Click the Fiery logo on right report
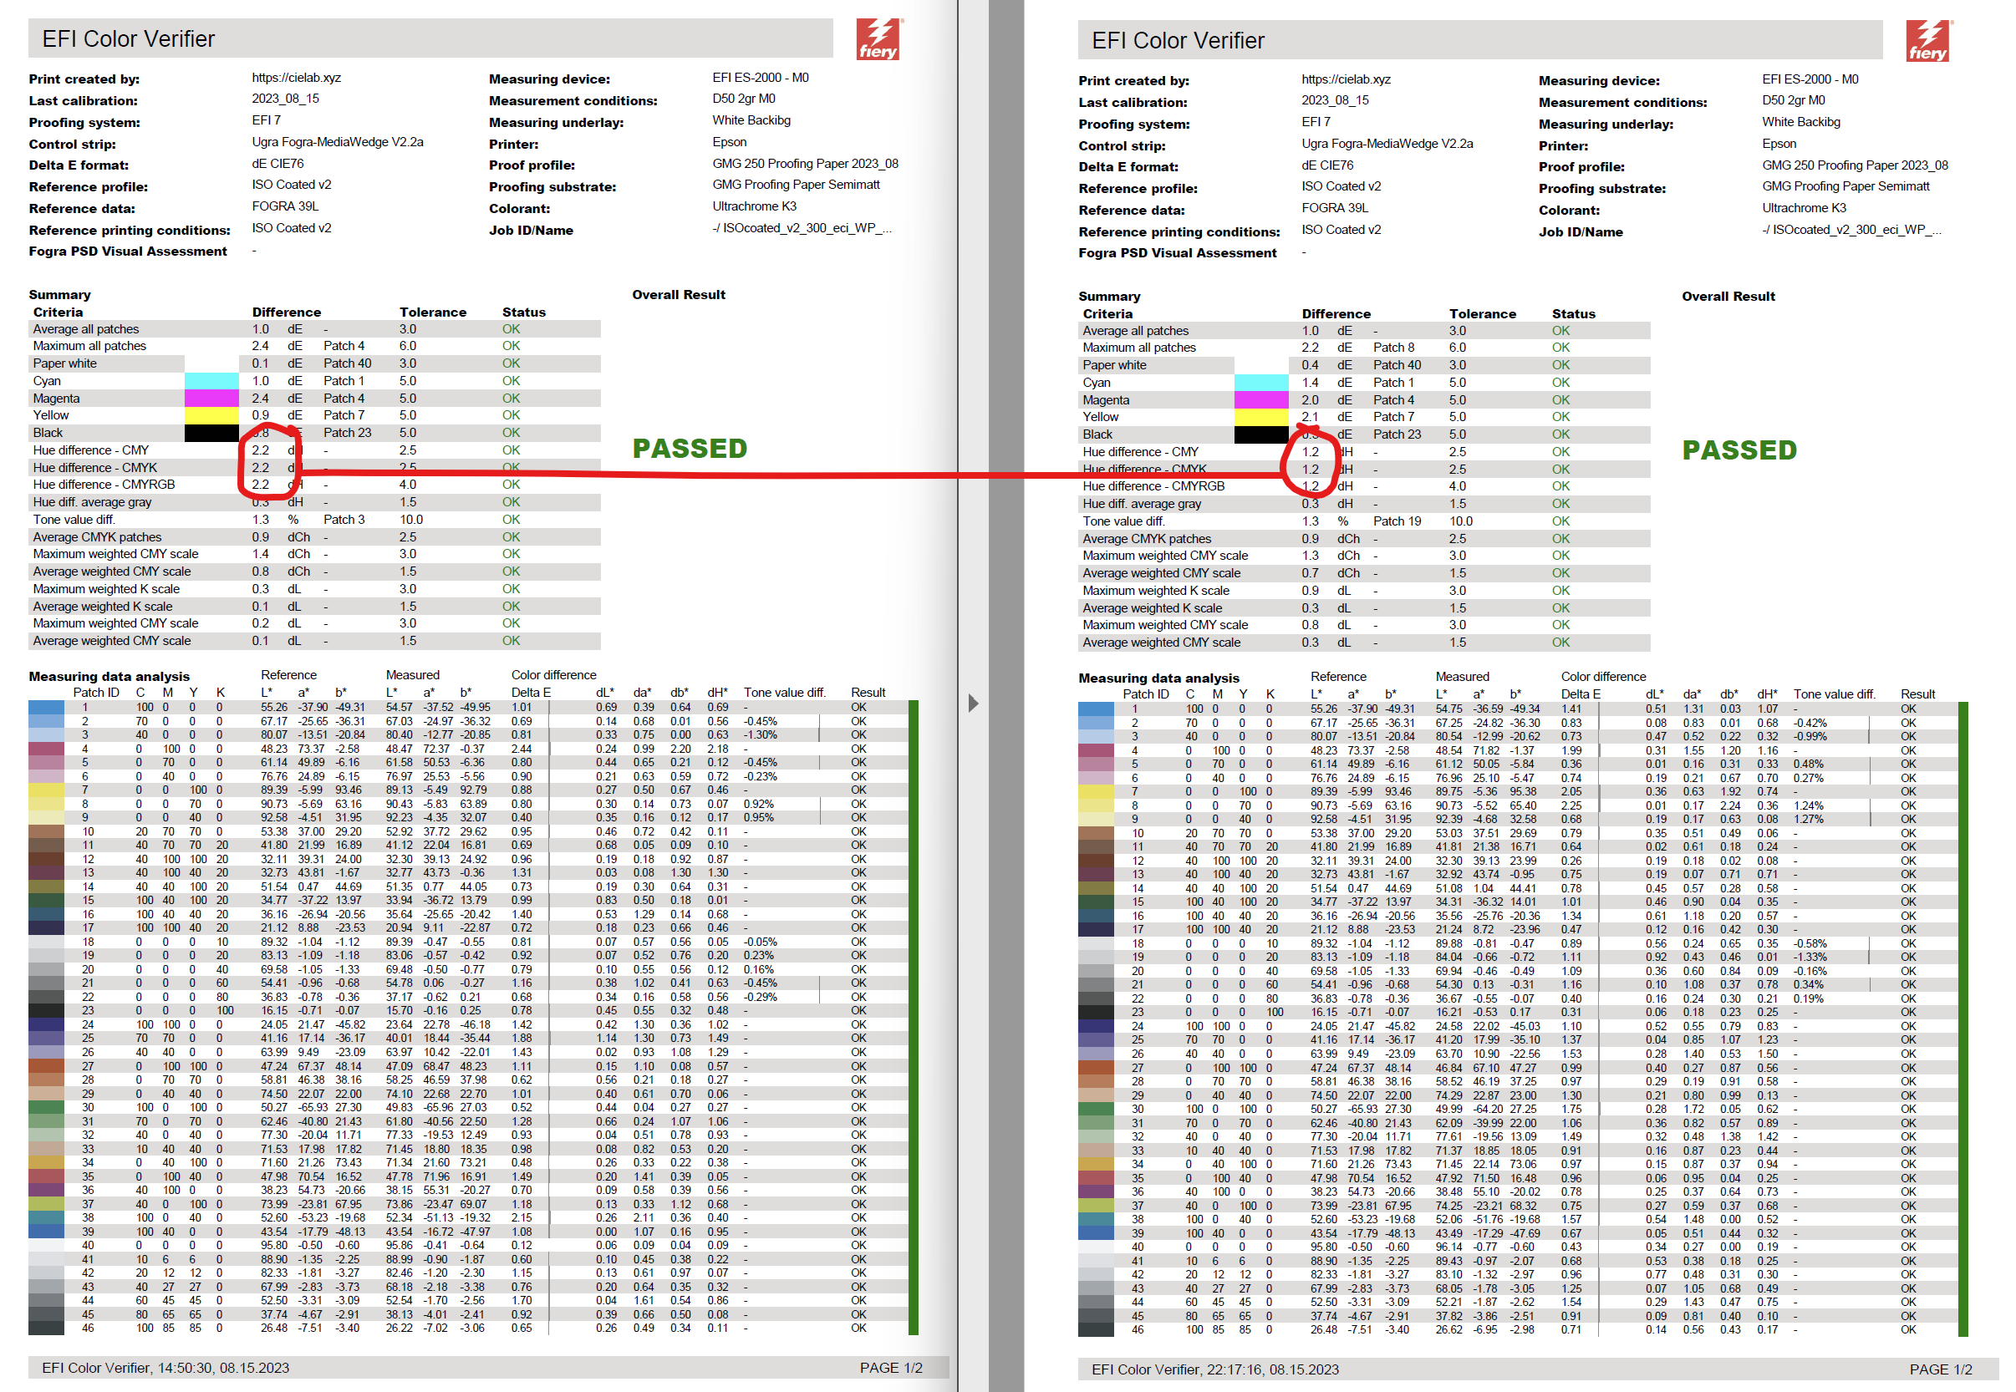2016x1392 pixels. (1927, 41)
